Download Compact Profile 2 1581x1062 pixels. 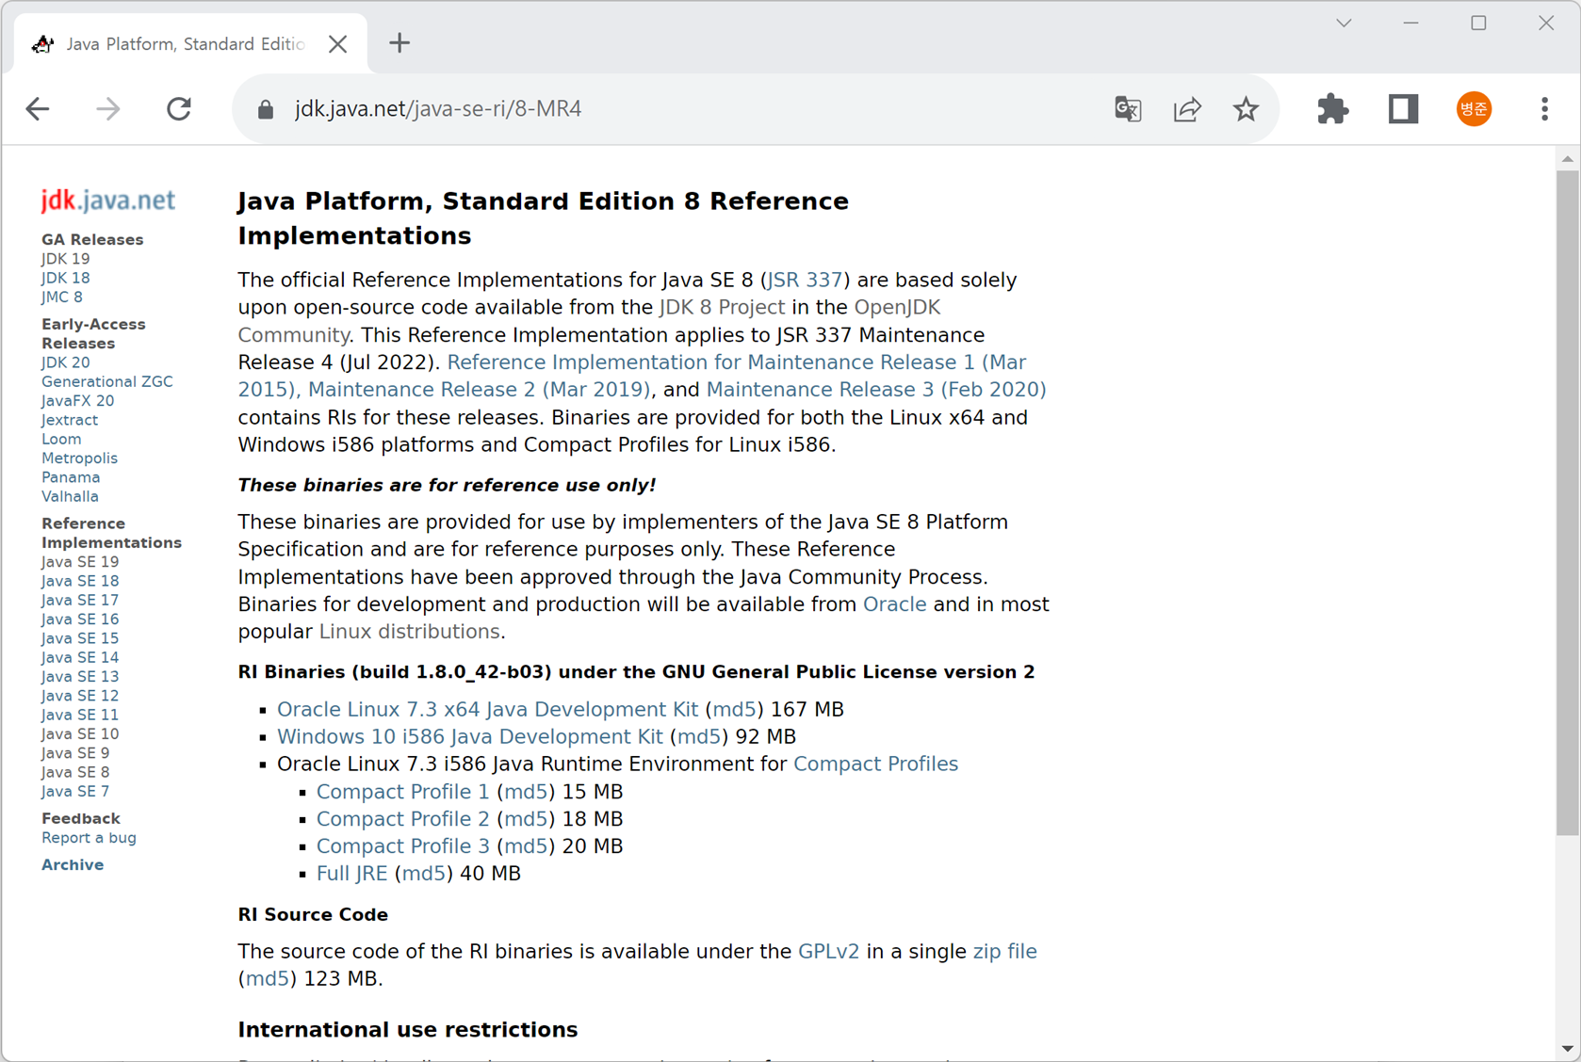[402, 819]
